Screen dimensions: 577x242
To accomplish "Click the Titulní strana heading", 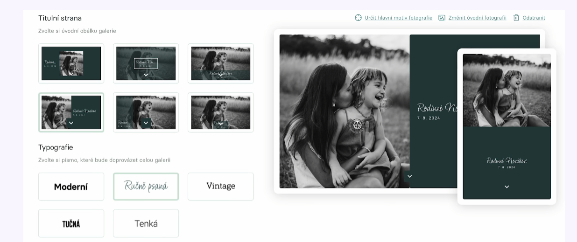I will click(60, 18).
